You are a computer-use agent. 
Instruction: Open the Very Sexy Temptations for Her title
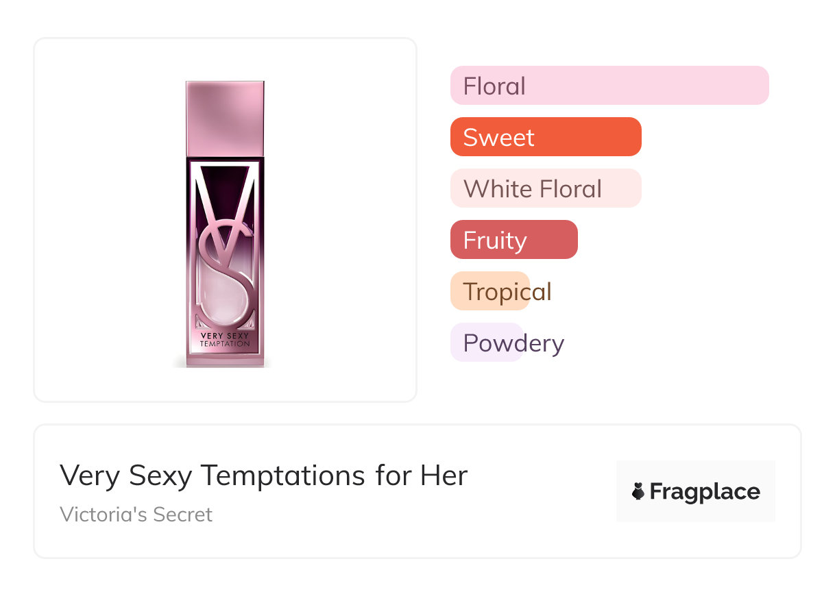pos(263,475)
